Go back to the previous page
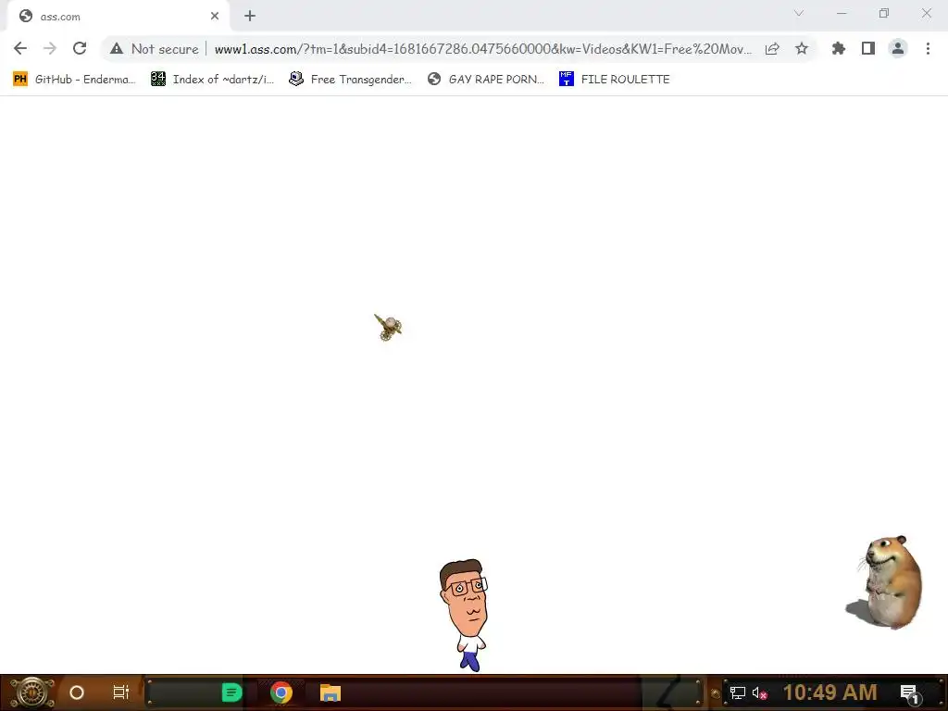The width and height of the screenshot is (948, 711). tap(20, 48)
